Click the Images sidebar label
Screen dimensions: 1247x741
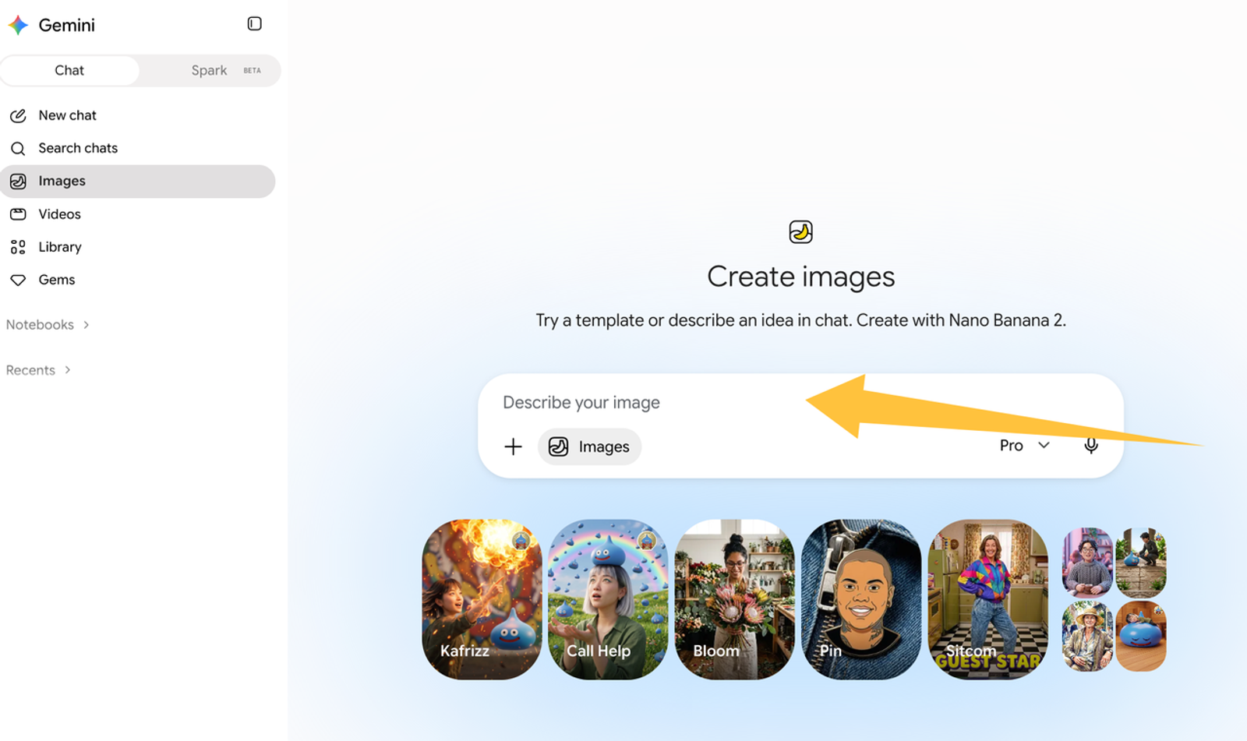(x=62, y=181)
